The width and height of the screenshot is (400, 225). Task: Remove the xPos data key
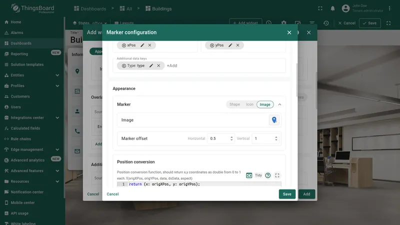point(149,45)
